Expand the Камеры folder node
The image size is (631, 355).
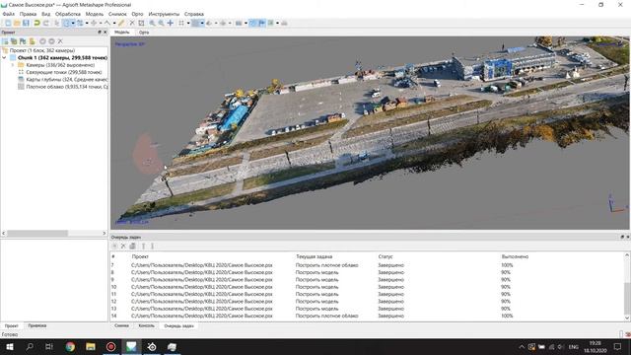coord(13,65)
